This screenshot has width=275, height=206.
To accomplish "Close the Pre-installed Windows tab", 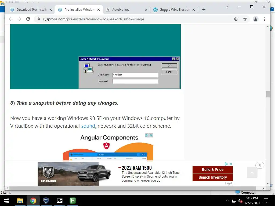I will [99, 10].
